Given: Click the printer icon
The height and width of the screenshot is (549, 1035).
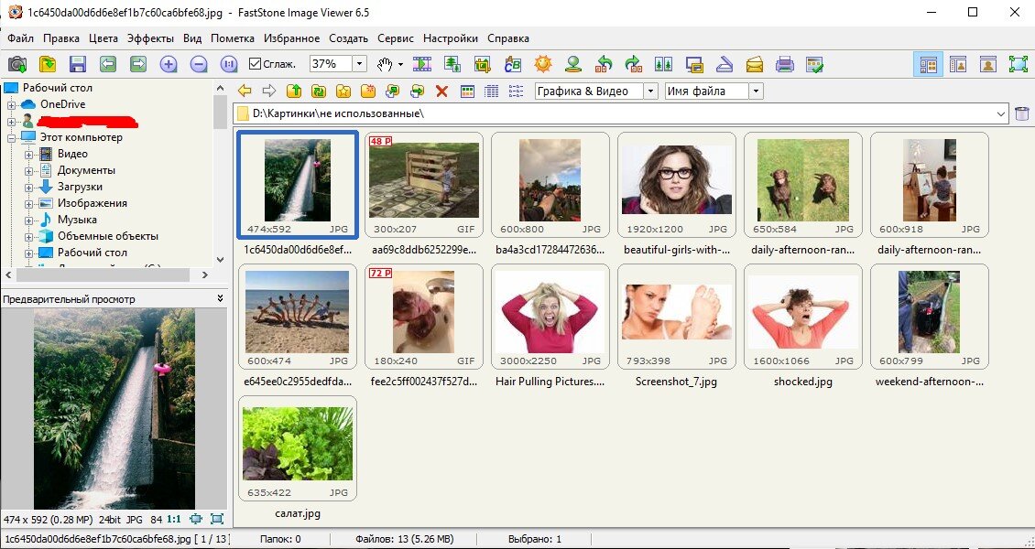Looking at the screenshot, I should 785,64.
